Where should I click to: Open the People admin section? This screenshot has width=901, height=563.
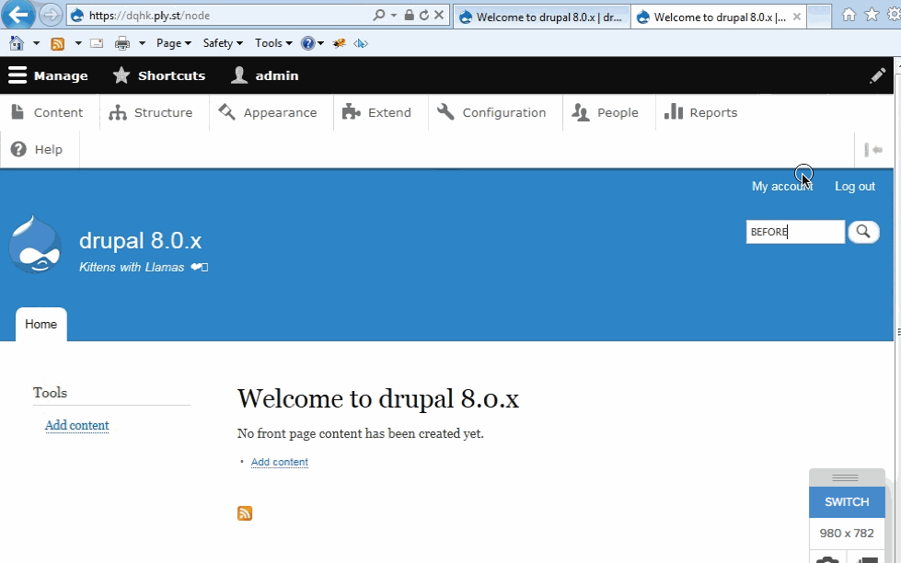point(606,112)
